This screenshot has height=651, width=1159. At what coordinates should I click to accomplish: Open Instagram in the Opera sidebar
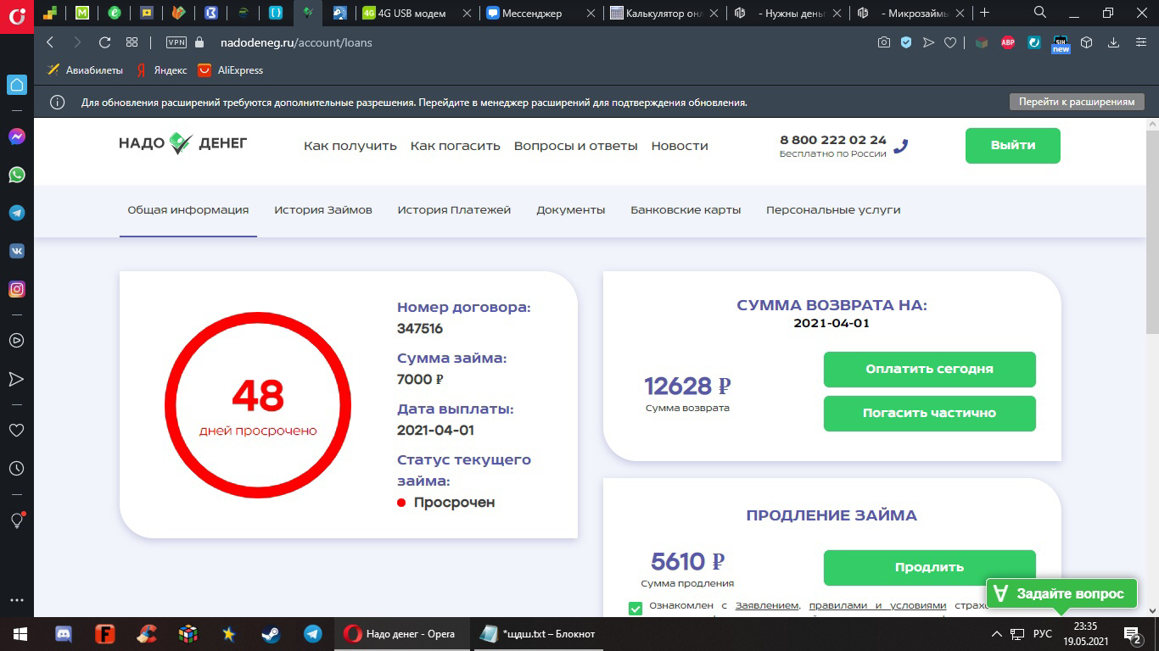tap(17, 289)
